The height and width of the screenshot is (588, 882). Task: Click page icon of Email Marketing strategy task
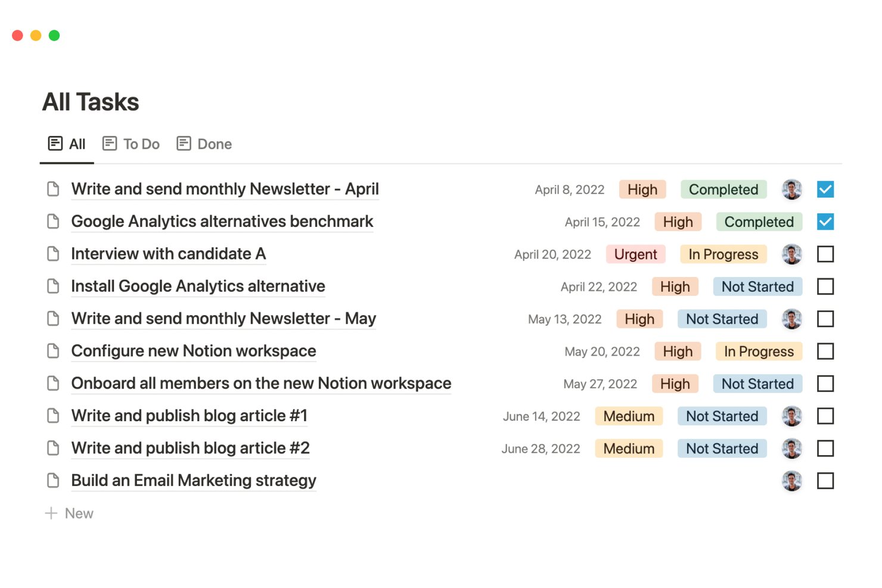pyautogui.click(x=53, y=481)
